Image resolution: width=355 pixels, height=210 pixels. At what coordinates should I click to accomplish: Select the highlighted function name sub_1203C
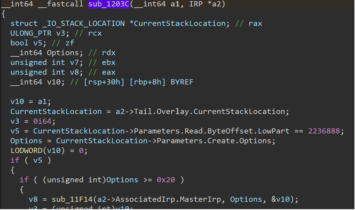pos(108,4)
